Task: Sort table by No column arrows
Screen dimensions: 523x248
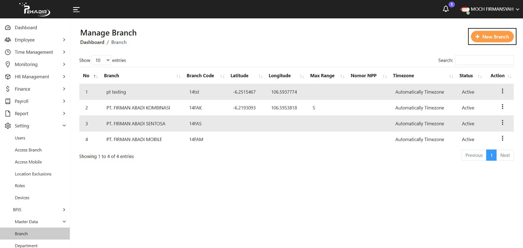Action: tap(95, 76)
